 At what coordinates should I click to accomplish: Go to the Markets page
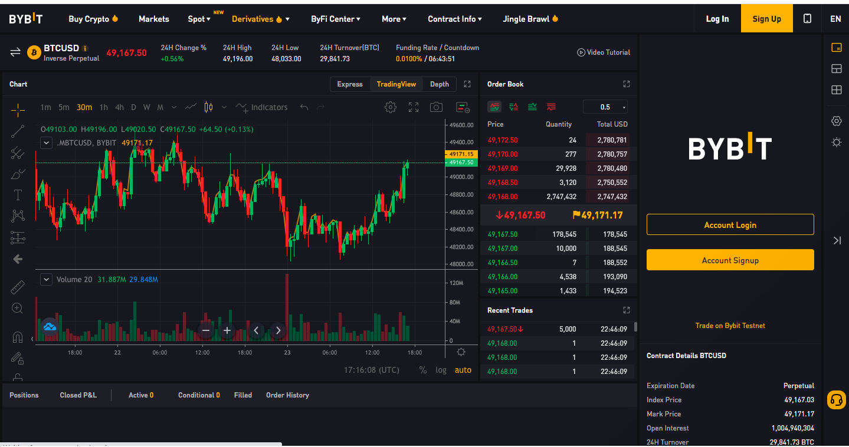coord(154,19)
